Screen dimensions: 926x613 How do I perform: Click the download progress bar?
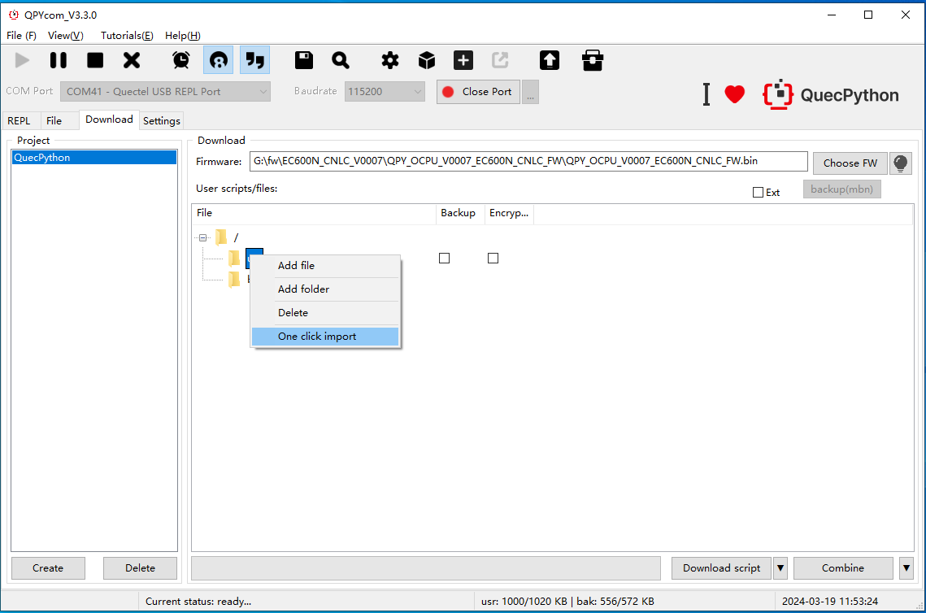click(x=426, y=568)
